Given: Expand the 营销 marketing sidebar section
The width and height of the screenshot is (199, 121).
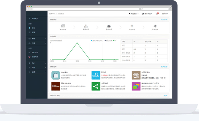Looking at the screenshot, I should click(37, 39).
